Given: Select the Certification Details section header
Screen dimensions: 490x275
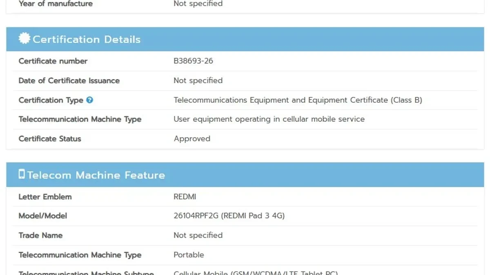Looking at the screenshot, I should (x=245, y=39).
